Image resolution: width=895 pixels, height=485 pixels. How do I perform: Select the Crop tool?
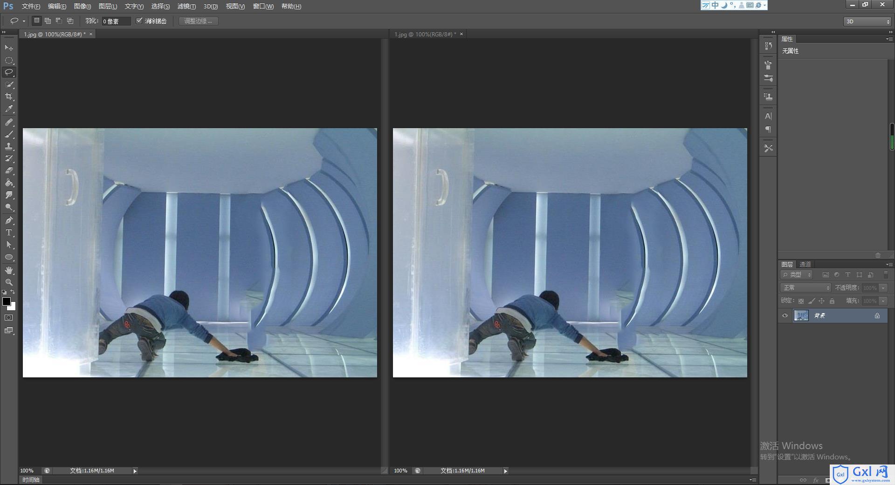click(9, 96)
